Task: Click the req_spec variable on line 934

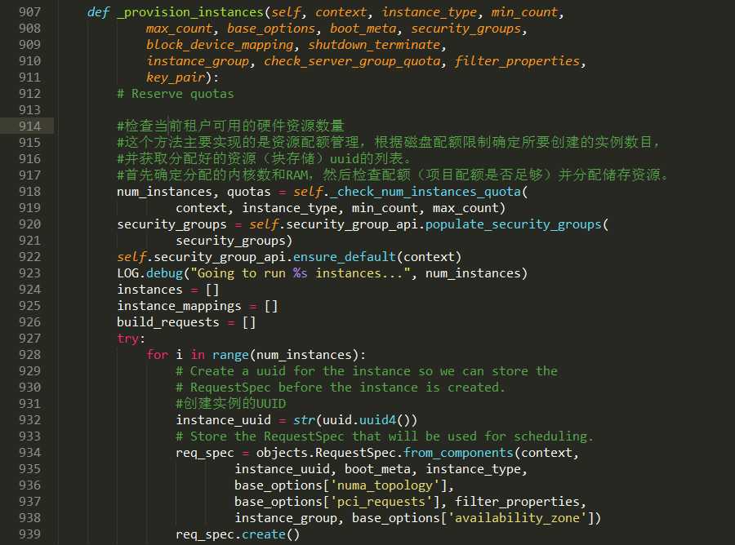Action: [204, 453]
